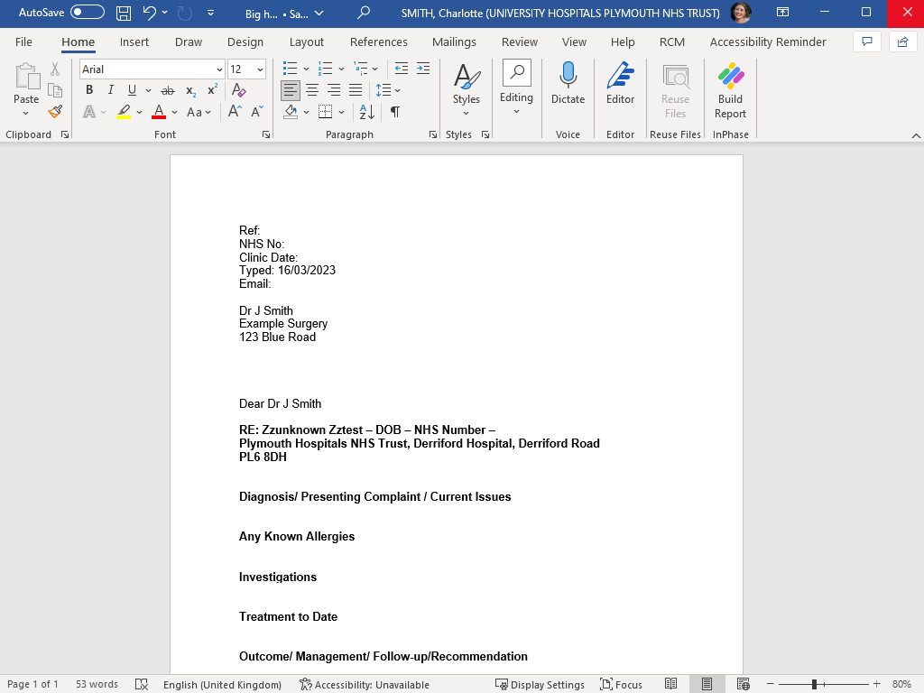Image resolution: width=924 pixels, height=693 pixels.
Task: Click the 53 words count
Action: (x=97, y=684)
